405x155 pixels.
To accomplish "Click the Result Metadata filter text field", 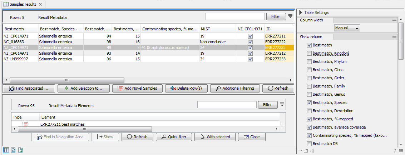I will pyautogui.click(x=235, y=16).
